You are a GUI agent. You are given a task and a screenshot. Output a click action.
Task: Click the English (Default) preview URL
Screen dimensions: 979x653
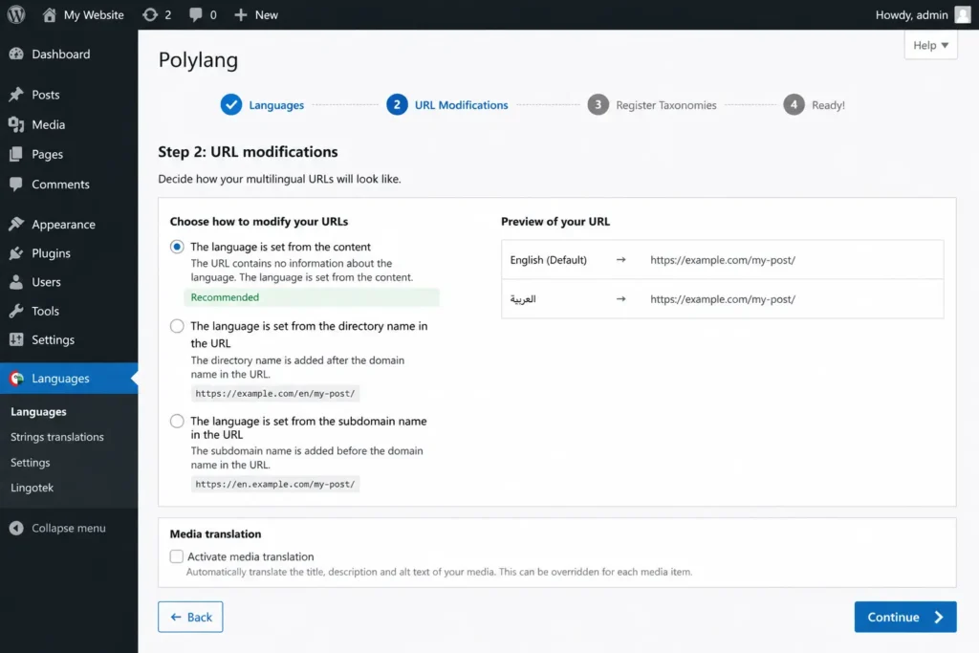[723, 260]
